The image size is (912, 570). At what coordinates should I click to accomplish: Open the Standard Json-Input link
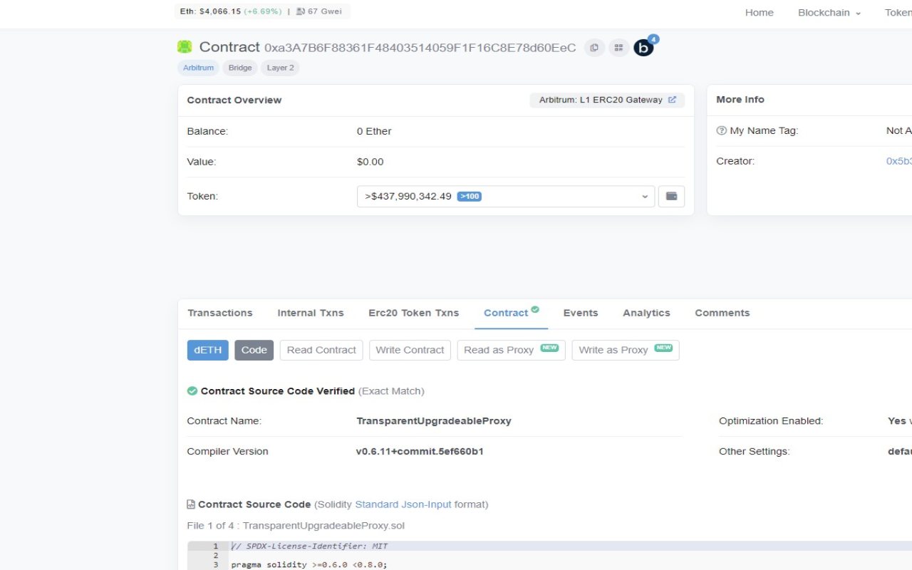[403, 504]
